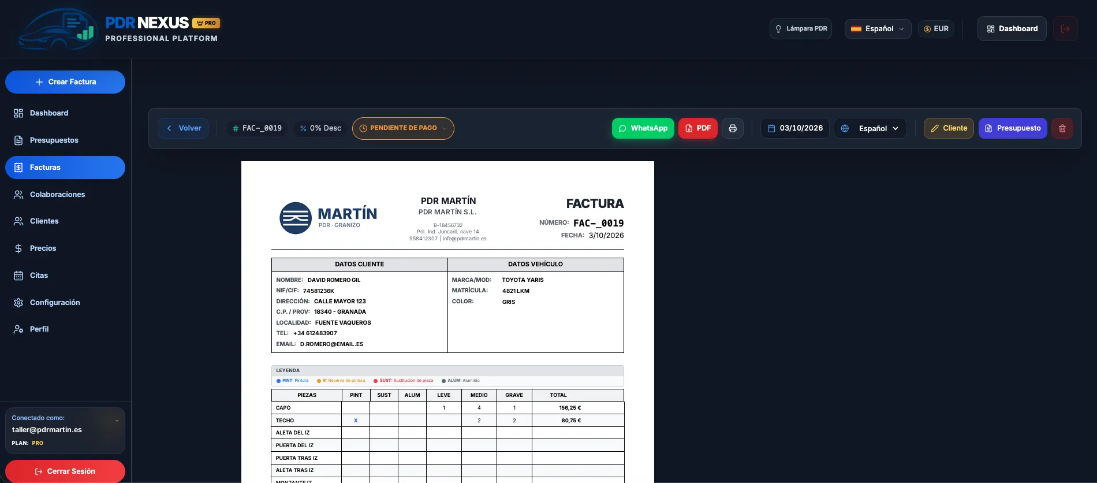Open Configuración in the sidebar
Screen dimensions: 1097x483
[65, 303]
